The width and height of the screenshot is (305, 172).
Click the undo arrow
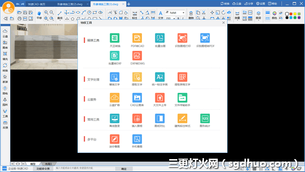tap(18, 4)
